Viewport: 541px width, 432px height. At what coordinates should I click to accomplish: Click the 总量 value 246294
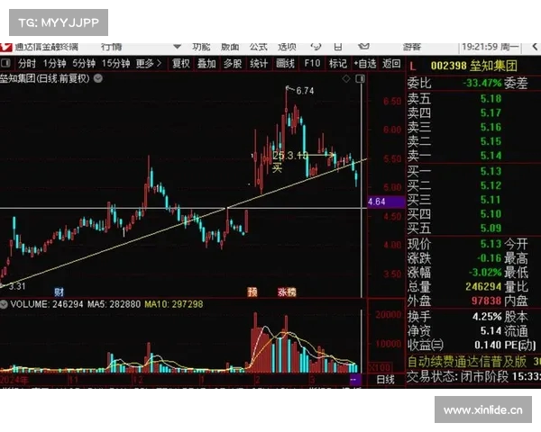[x=483, y=286]
